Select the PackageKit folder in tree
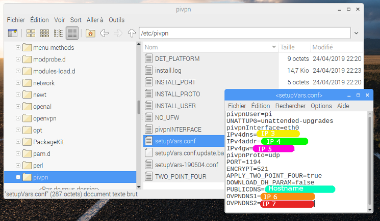The image size is (380, 221). pos(48,142)
